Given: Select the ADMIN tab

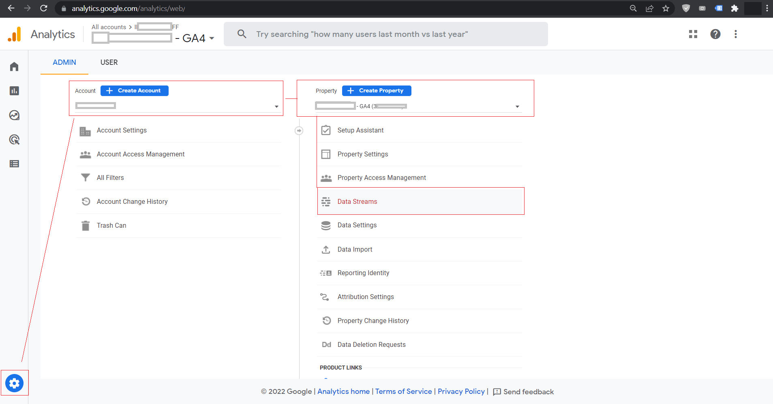Looking at the screenshot, I should [64, 62].
